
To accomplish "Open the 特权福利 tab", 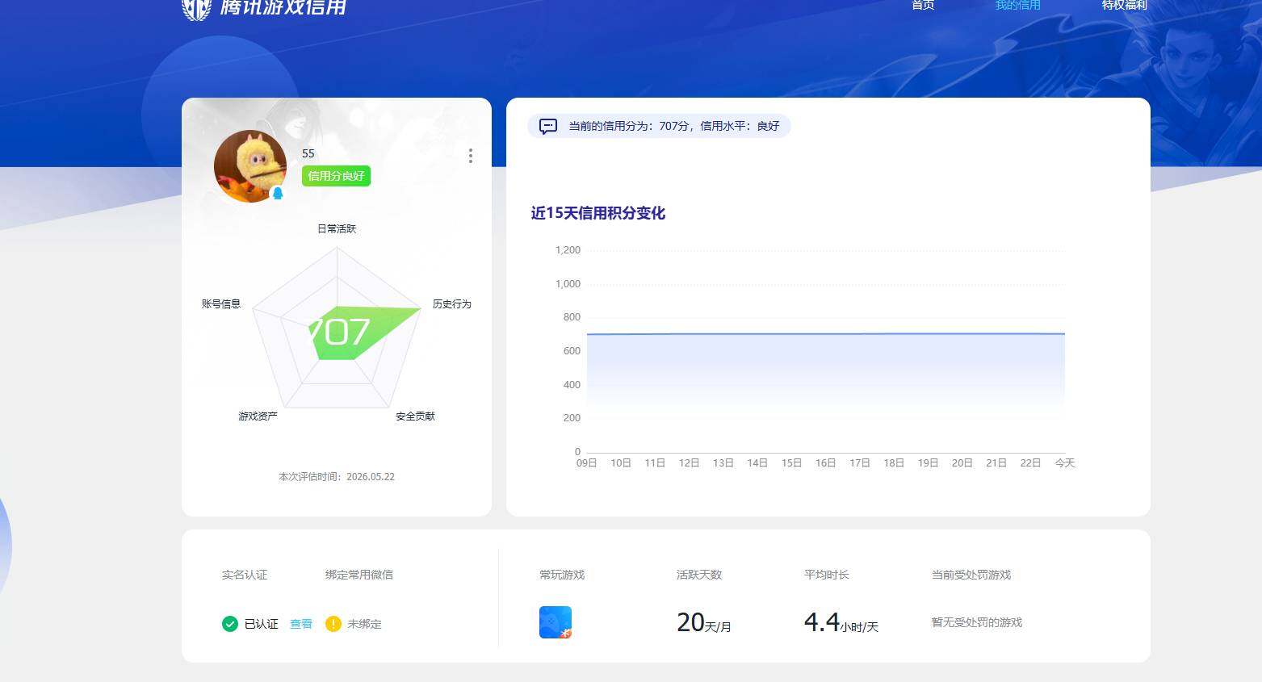I will pos(1124,5).
